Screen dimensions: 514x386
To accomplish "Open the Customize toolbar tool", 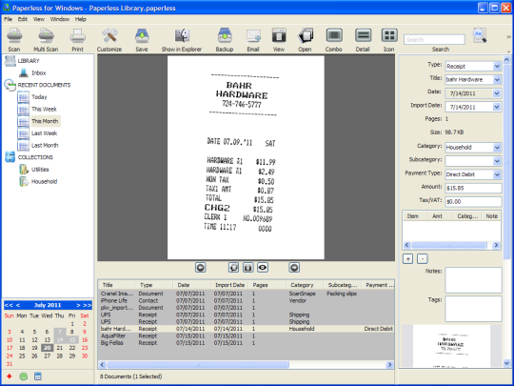I will 109,36.
